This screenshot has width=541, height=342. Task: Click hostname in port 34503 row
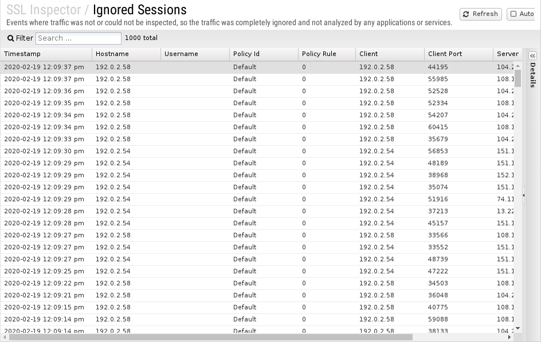point(113,284)
